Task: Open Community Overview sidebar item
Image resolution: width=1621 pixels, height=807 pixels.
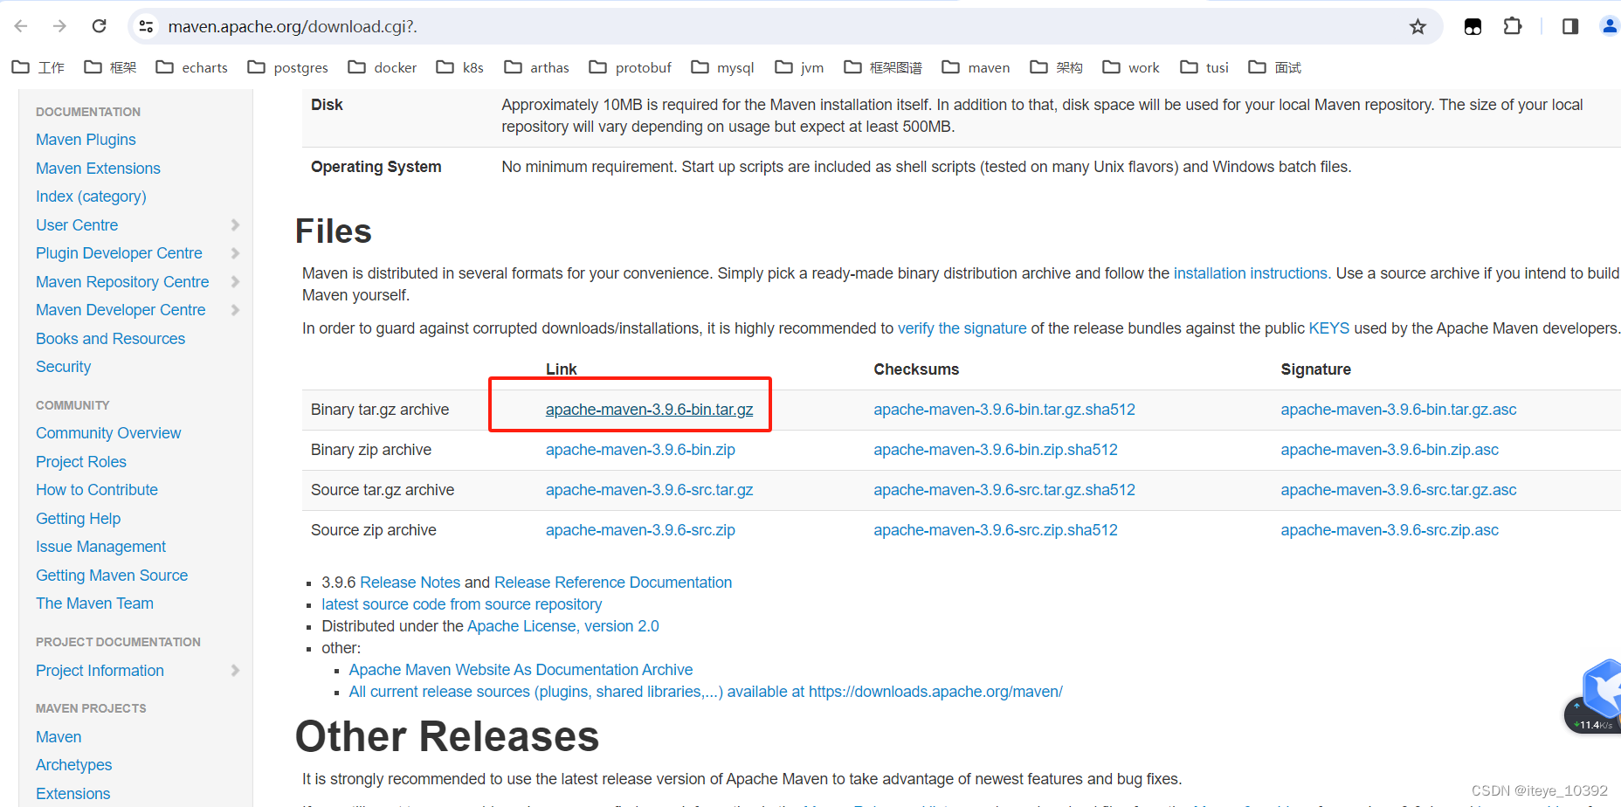Action: 108,433
